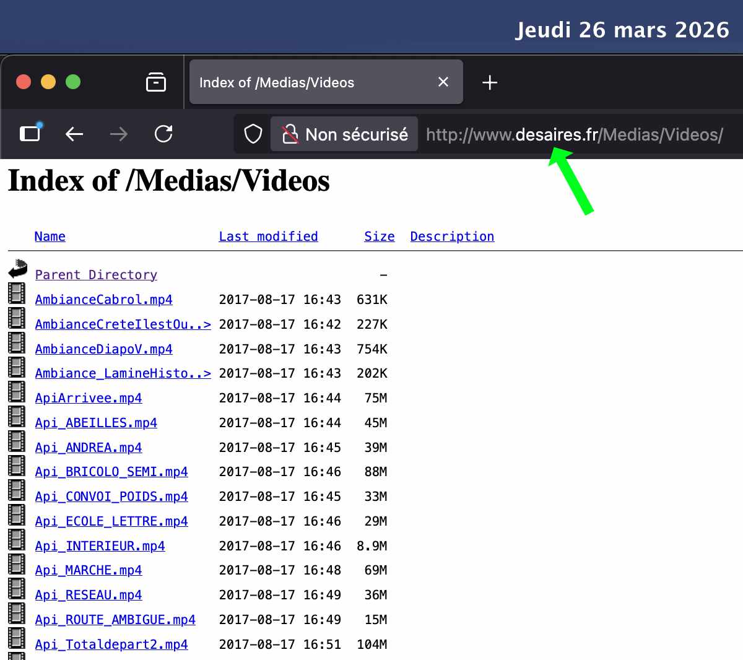Open the sidebar toggle icon
Viewport: 743px width, 660px height.
29,134
